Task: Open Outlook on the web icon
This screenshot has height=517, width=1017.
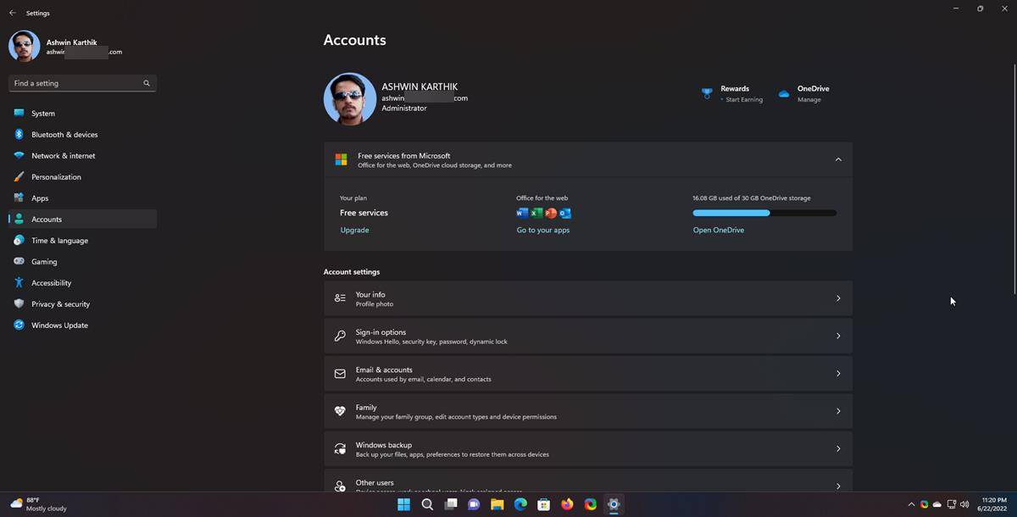Action: coord(564,213)
